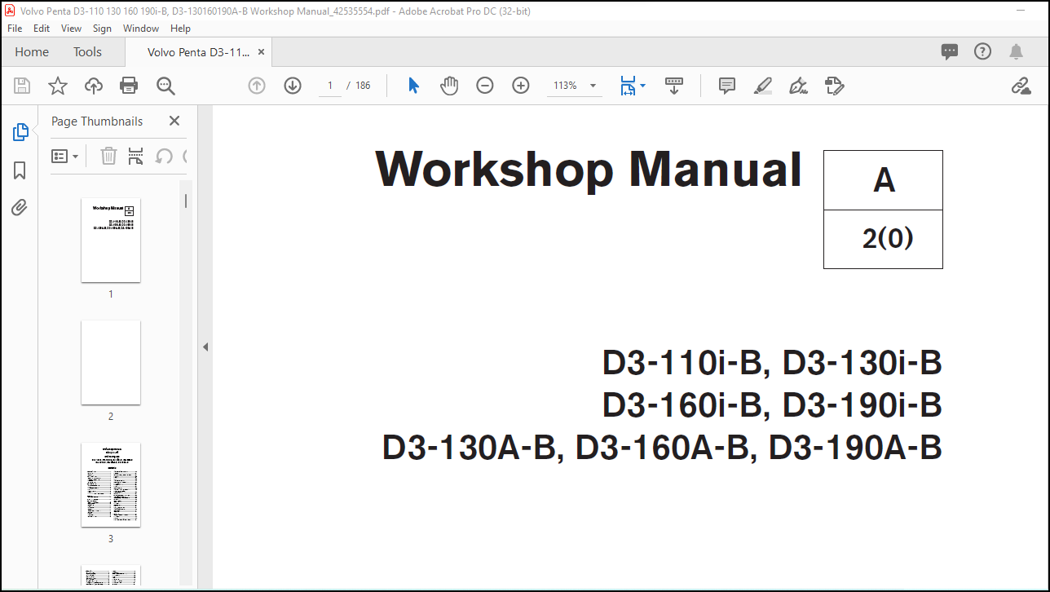Image resolution: width=1050 pixels, height=592 pixels.
Task: Select page 3 thumbnail
Action: point(111,484)
